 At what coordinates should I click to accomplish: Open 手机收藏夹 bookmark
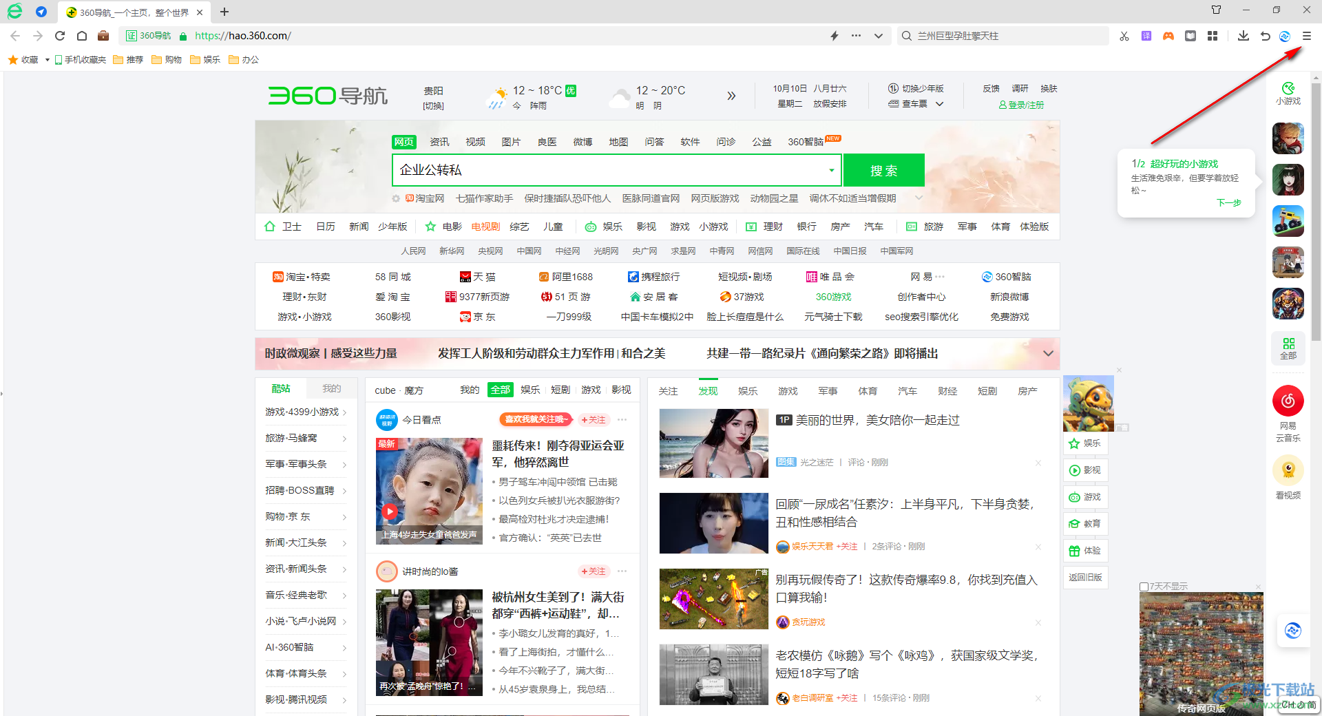click(81, 60)
